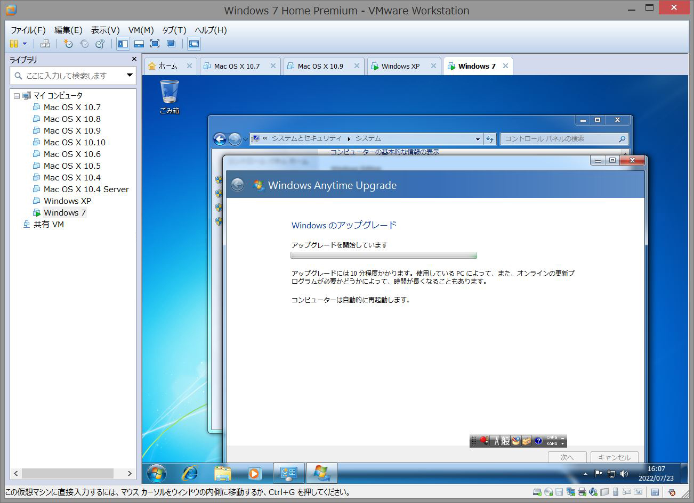Open Windows Explorer from guest taskbar

click(x=222, y=473)
